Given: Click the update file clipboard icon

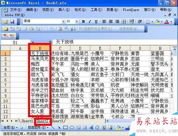Looking at the screenshot, I should [60, 29].
